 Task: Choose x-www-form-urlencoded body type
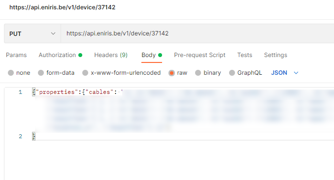(x=85, y=73)
